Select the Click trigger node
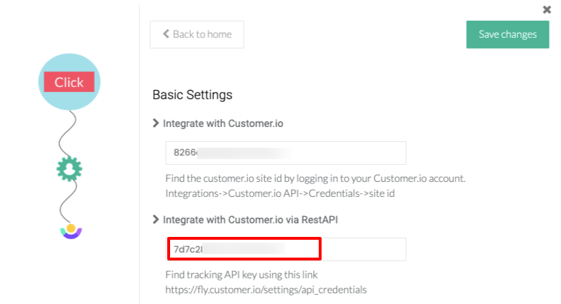The image size is (561, 304). point(69,82)
